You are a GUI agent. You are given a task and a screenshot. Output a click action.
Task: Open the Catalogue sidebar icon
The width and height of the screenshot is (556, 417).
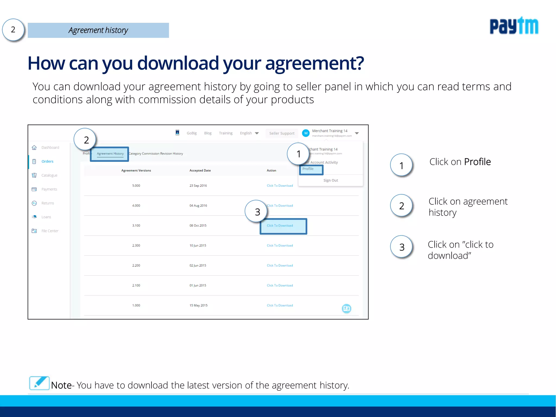click(x=34, y=175)
